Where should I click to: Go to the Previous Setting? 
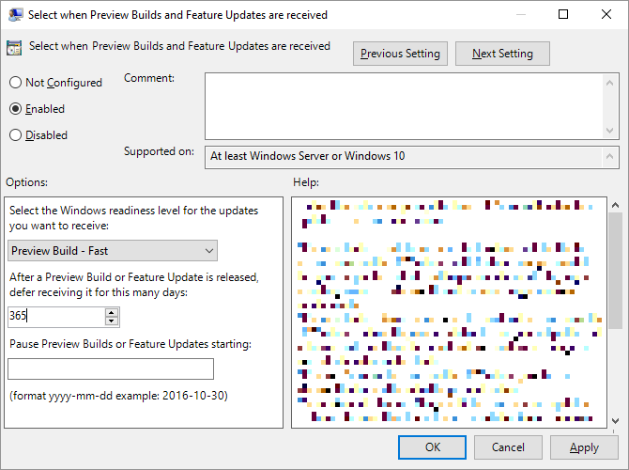coord(400,54)
